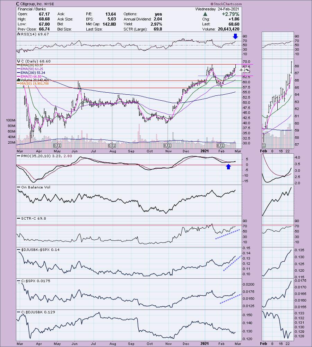312x347 pixels.
Task: Click the Bid Size field label
Action: [x=64, y=29]
